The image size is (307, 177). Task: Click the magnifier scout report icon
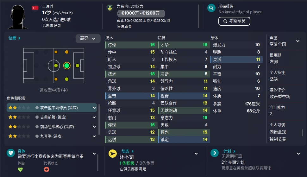(211, 8)
